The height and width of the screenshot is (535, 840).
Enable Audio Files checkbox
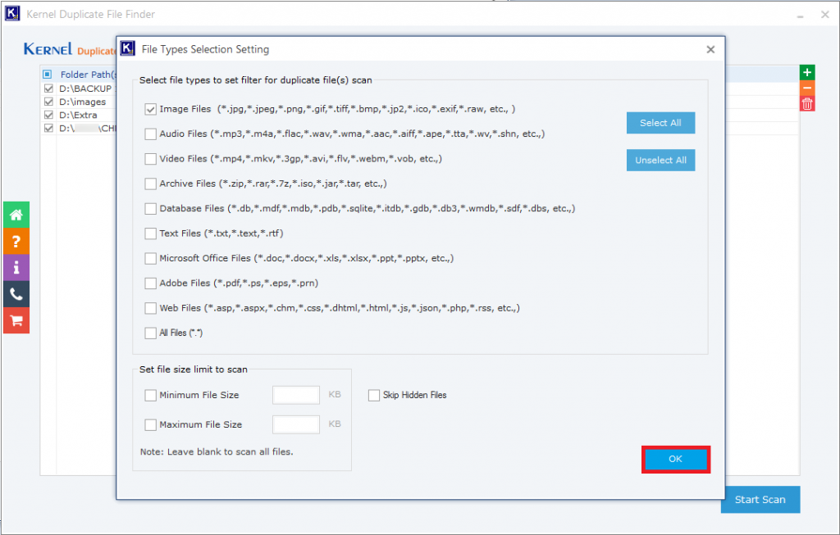pyautogui.click(x=151, y=134)
